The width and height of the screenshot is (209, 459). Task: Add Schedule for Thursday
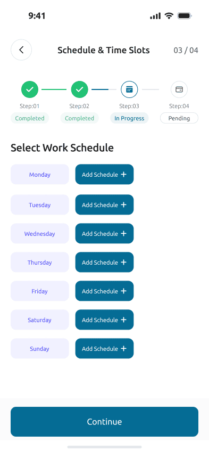point(104,263)
